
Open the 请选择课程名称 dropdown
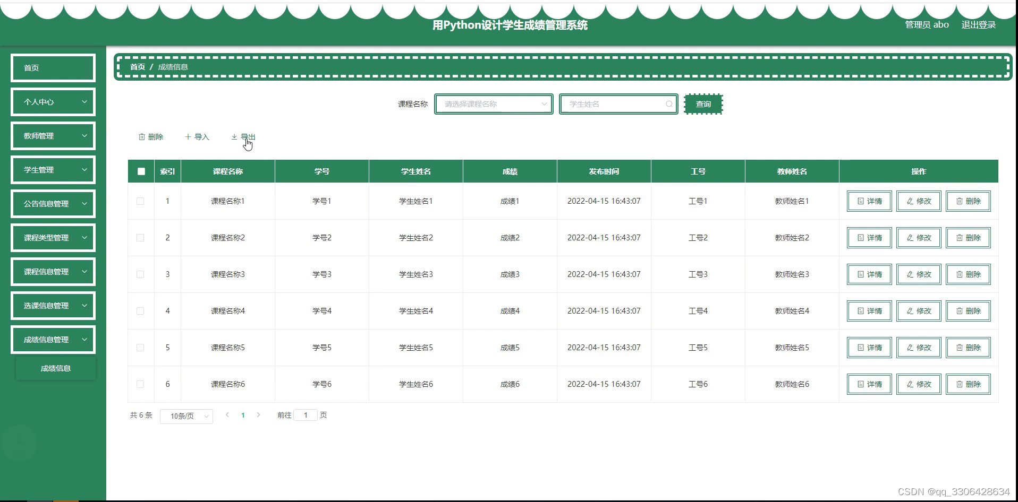(x=494, y=104)
